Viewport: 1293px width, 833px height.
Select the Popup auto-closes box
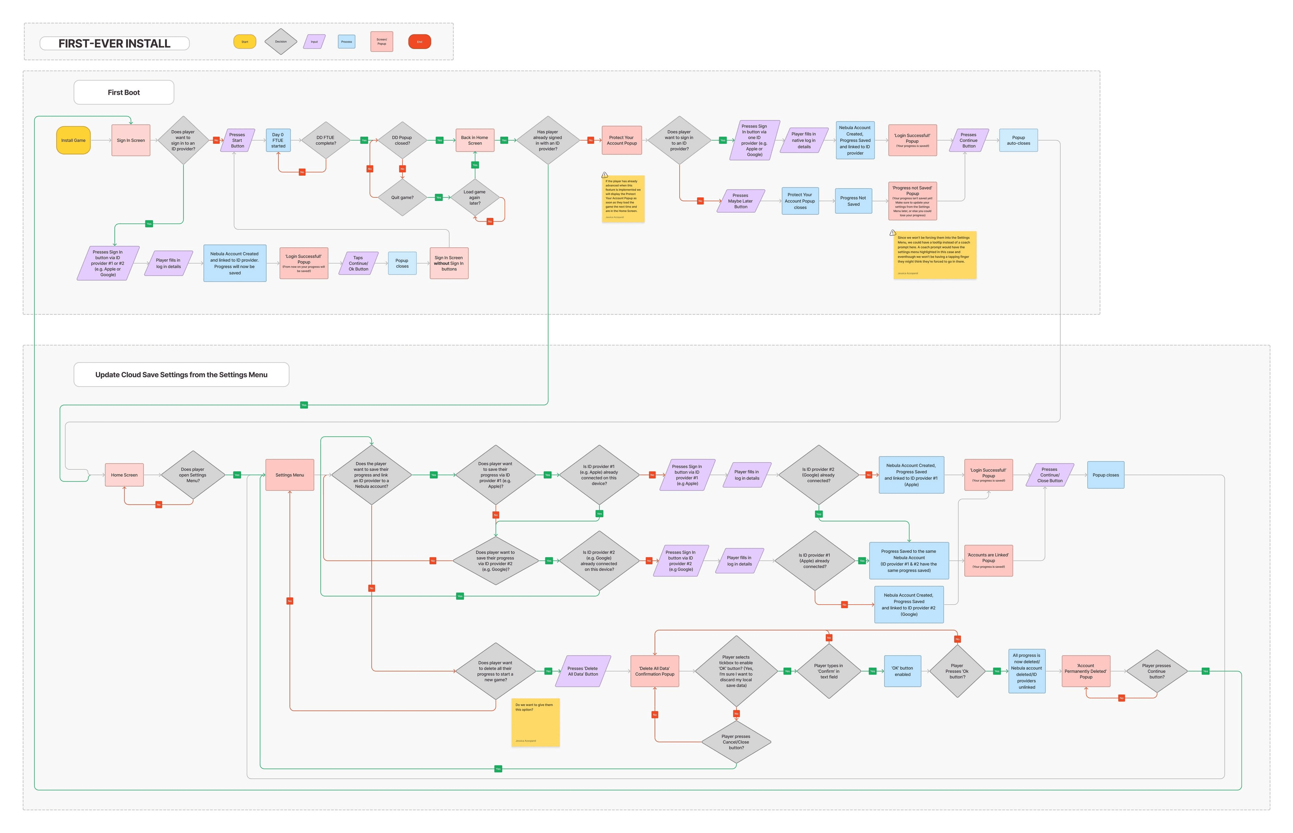pos(1018,140)
